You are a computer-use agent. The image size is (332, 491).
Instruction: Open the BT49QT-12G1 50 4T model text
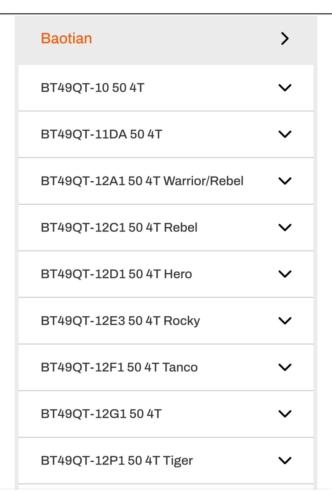click(x=101, y=414)
